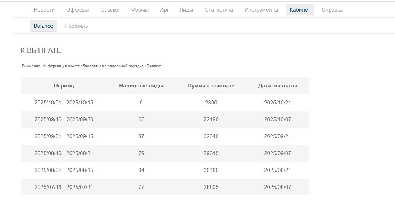Select the Кабинет menu item

[300, 10]
